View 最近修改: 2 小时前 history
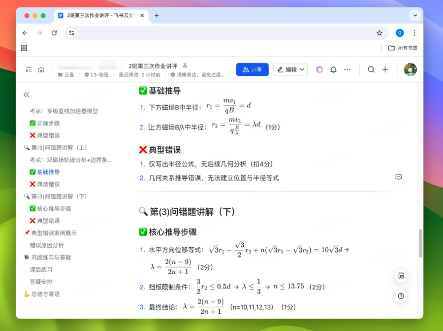 139,75
